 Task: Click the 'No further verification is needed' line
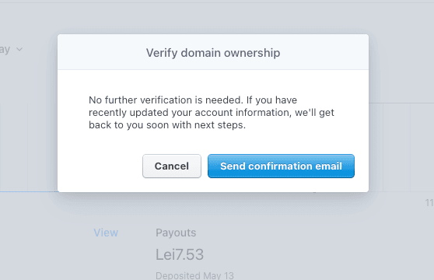193,100
